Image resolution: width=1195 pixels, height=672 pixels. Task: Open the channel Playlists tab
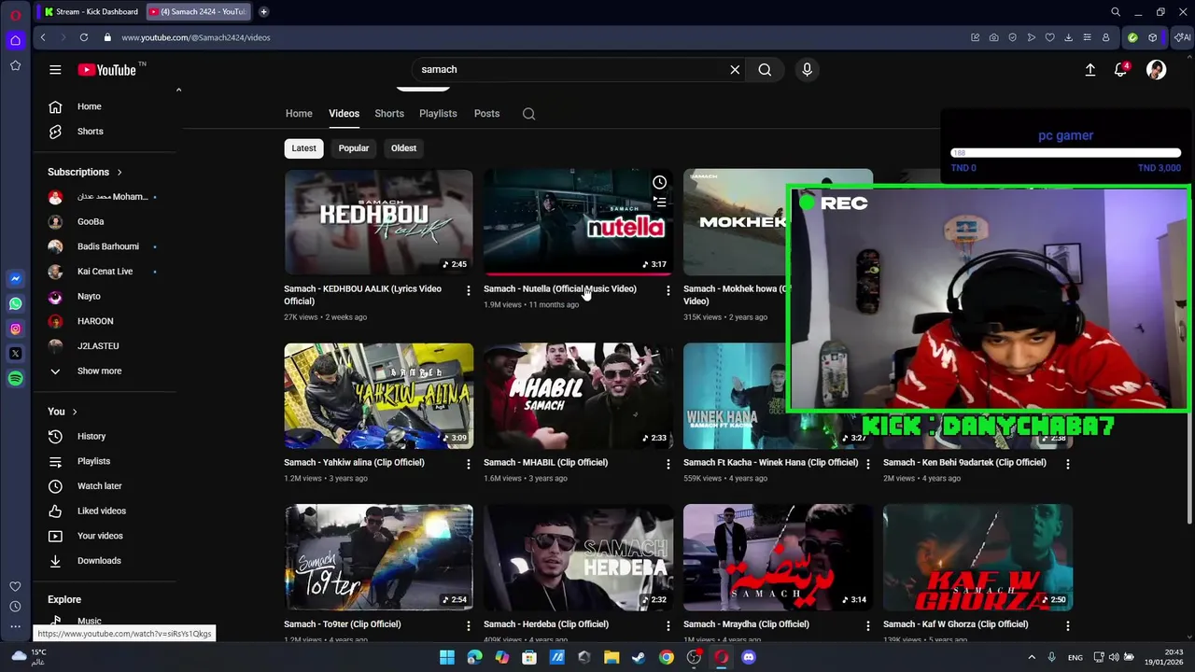(438, 114)
